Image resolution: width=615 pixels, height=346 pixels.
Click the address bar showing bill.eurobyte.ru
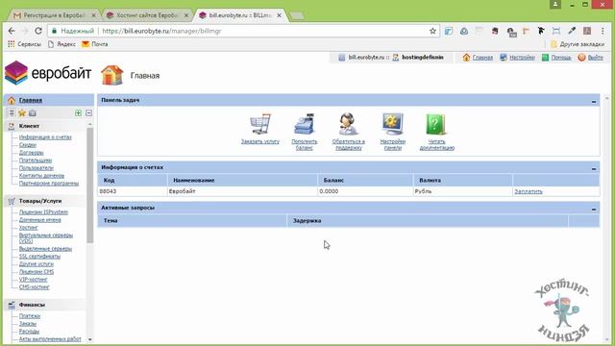[x=243, y=31]
